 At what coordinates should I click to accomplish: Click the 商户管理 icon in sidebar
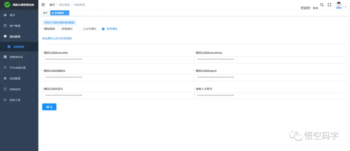[x=6, y=26]
